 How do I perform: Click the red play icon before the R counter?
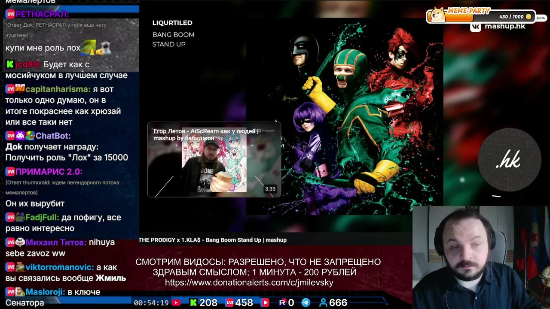pyautogui.click(x=265, y=303)
